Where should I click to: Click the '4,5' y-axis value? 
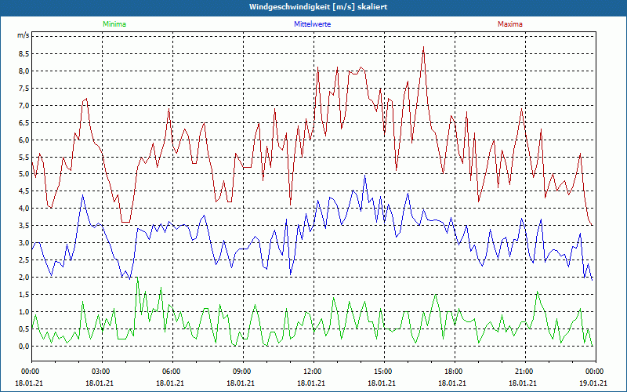coord(24,191)
